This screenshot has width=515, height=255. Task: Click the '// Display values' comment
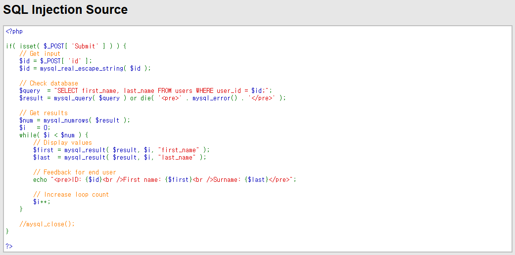point(62,143)
